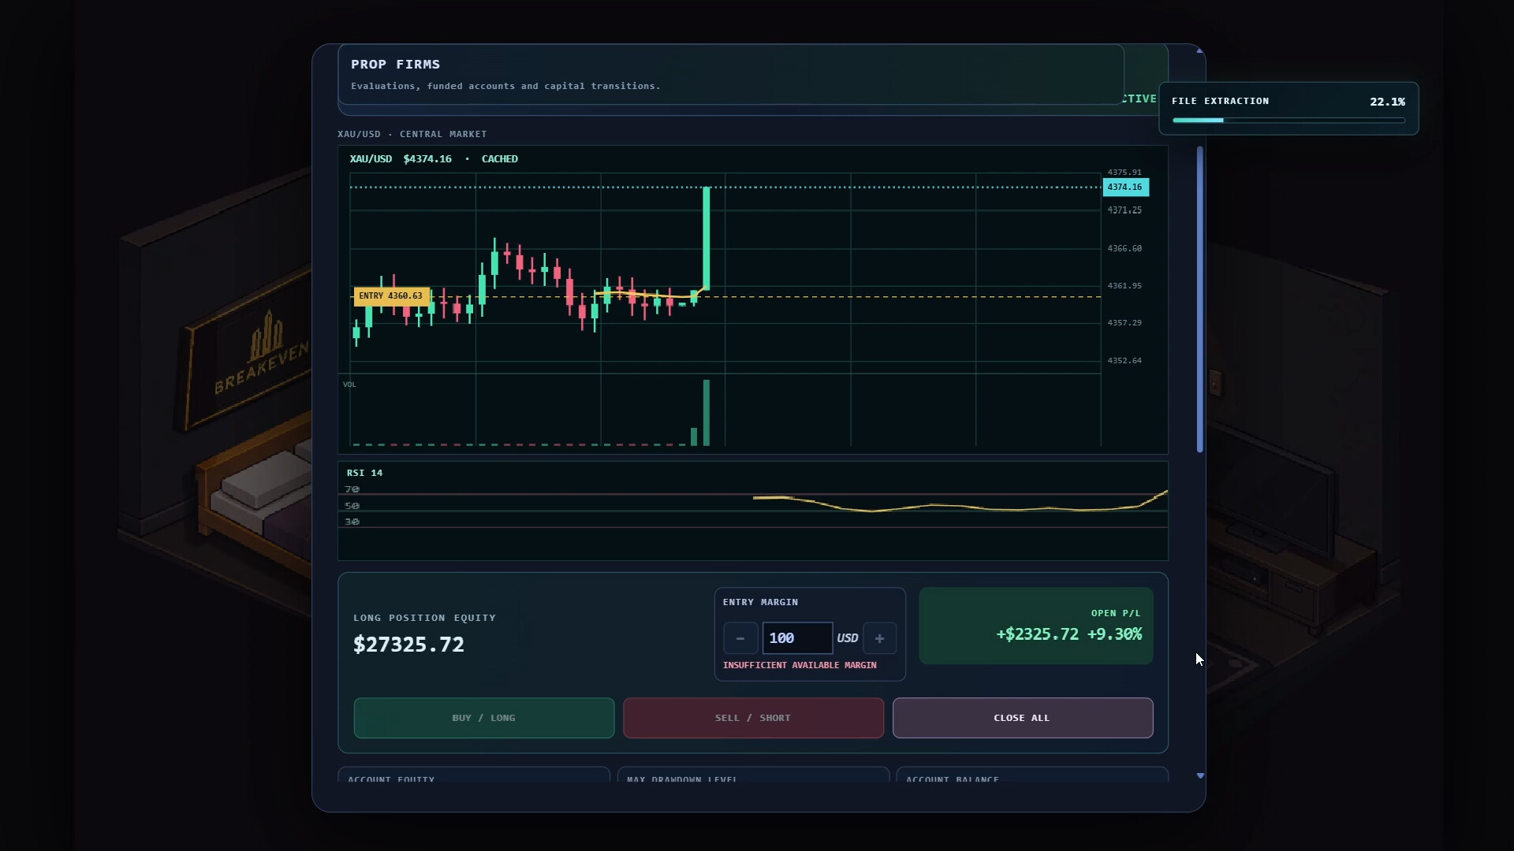Open the Prop Firms header card

(x=731, y=75)
